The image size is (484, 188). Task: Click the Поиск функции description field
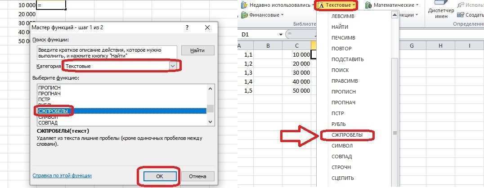pyautogui.click(x=107, y=53)
